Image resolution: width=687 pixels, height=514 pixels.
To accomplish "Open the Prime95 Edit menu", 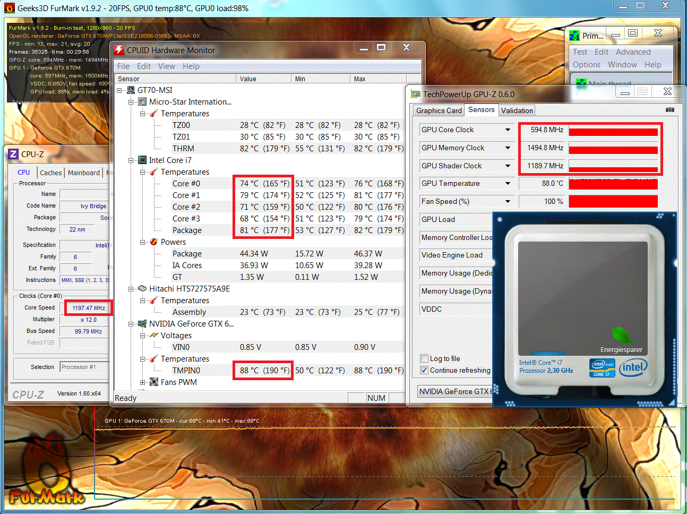I will pos(602,52).
